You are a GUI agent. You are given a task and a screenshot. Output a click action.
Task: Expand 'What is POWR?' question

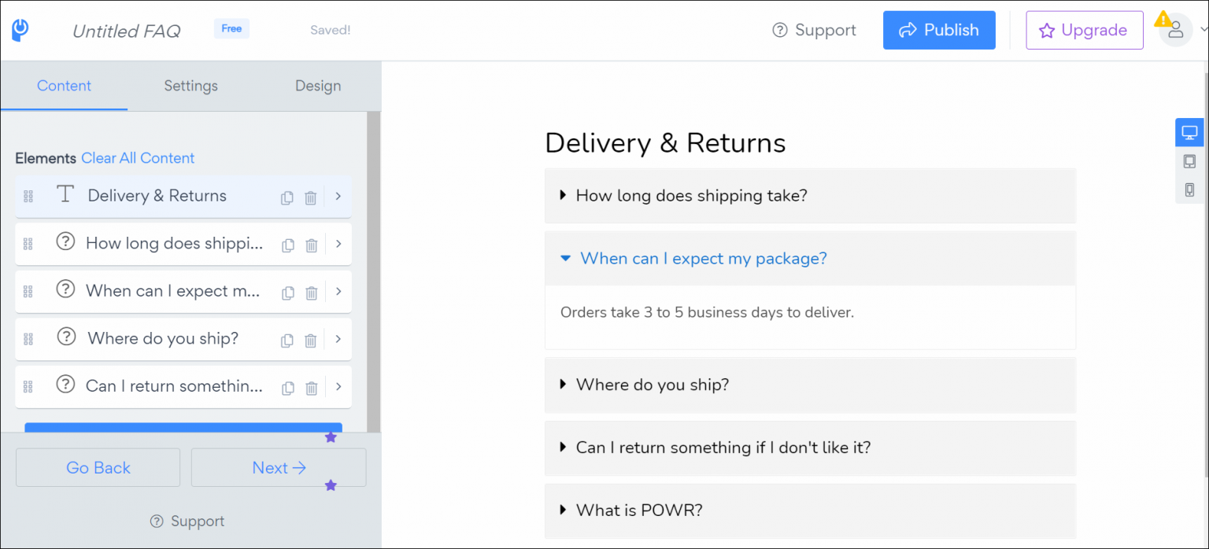click(x=638, y=510)
